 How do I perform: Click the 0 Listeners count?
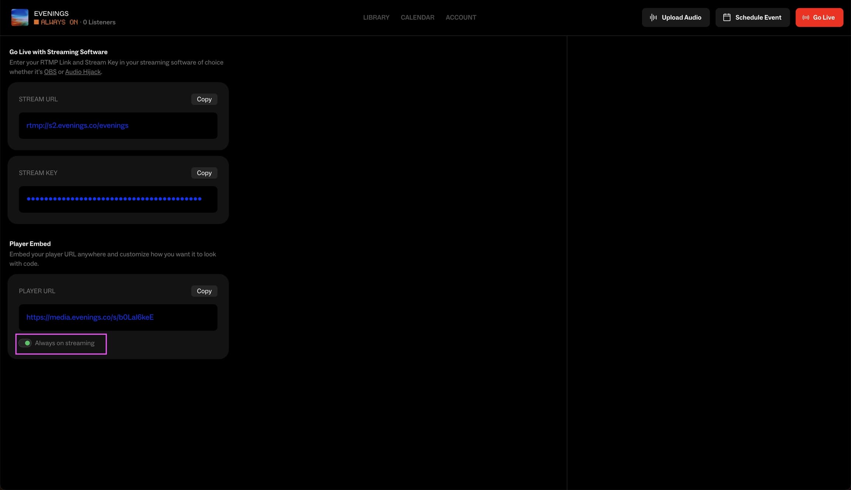pyautogui.click(x=99, y=22)
